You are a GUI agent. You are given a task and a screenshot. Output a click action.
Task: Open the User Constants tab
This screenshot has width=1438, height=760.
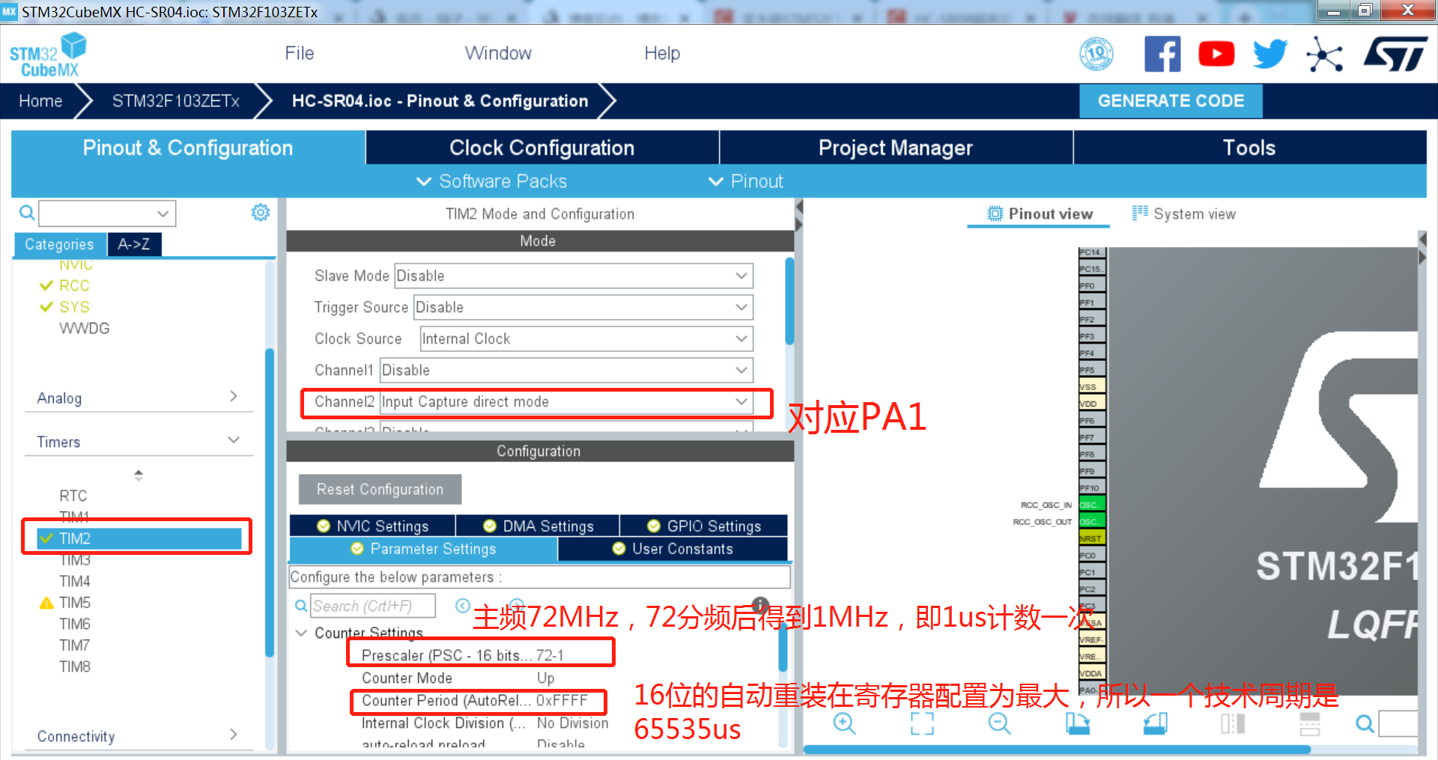tap(673, 549)
